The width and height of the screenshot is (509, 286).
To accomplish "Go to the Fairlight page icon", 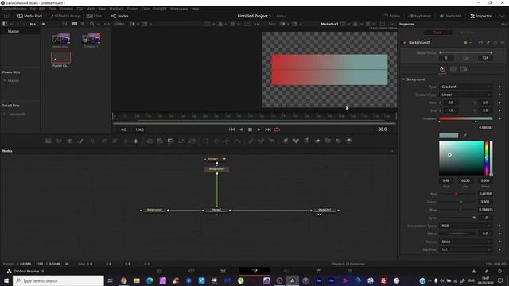I will point(318,271).
